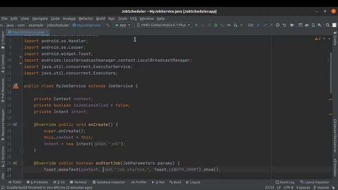This screenshot has height=190, width=338.
Task: Open the Project Structure folder icon
Action: point(292,25)
